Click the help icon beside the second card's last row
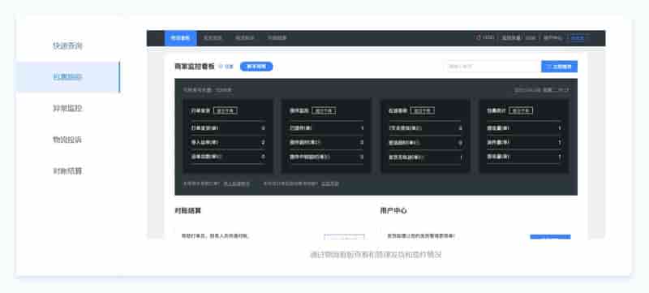This screenshot has height=293, width=649. click(329, 157)
